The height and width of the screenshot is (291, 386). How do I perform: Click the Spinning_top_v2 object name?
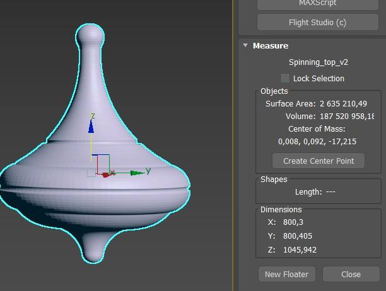coord(319,62)
